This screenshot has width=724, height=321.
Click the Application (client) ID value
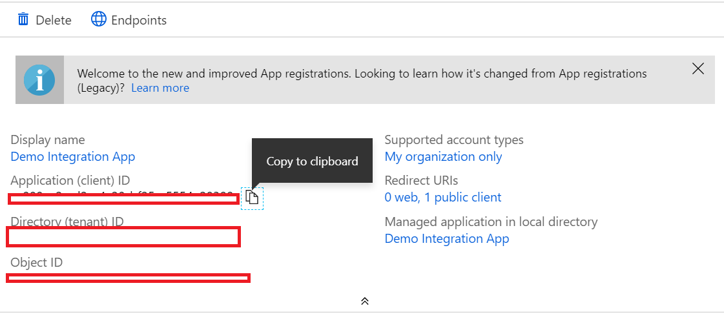coord(123,196)
